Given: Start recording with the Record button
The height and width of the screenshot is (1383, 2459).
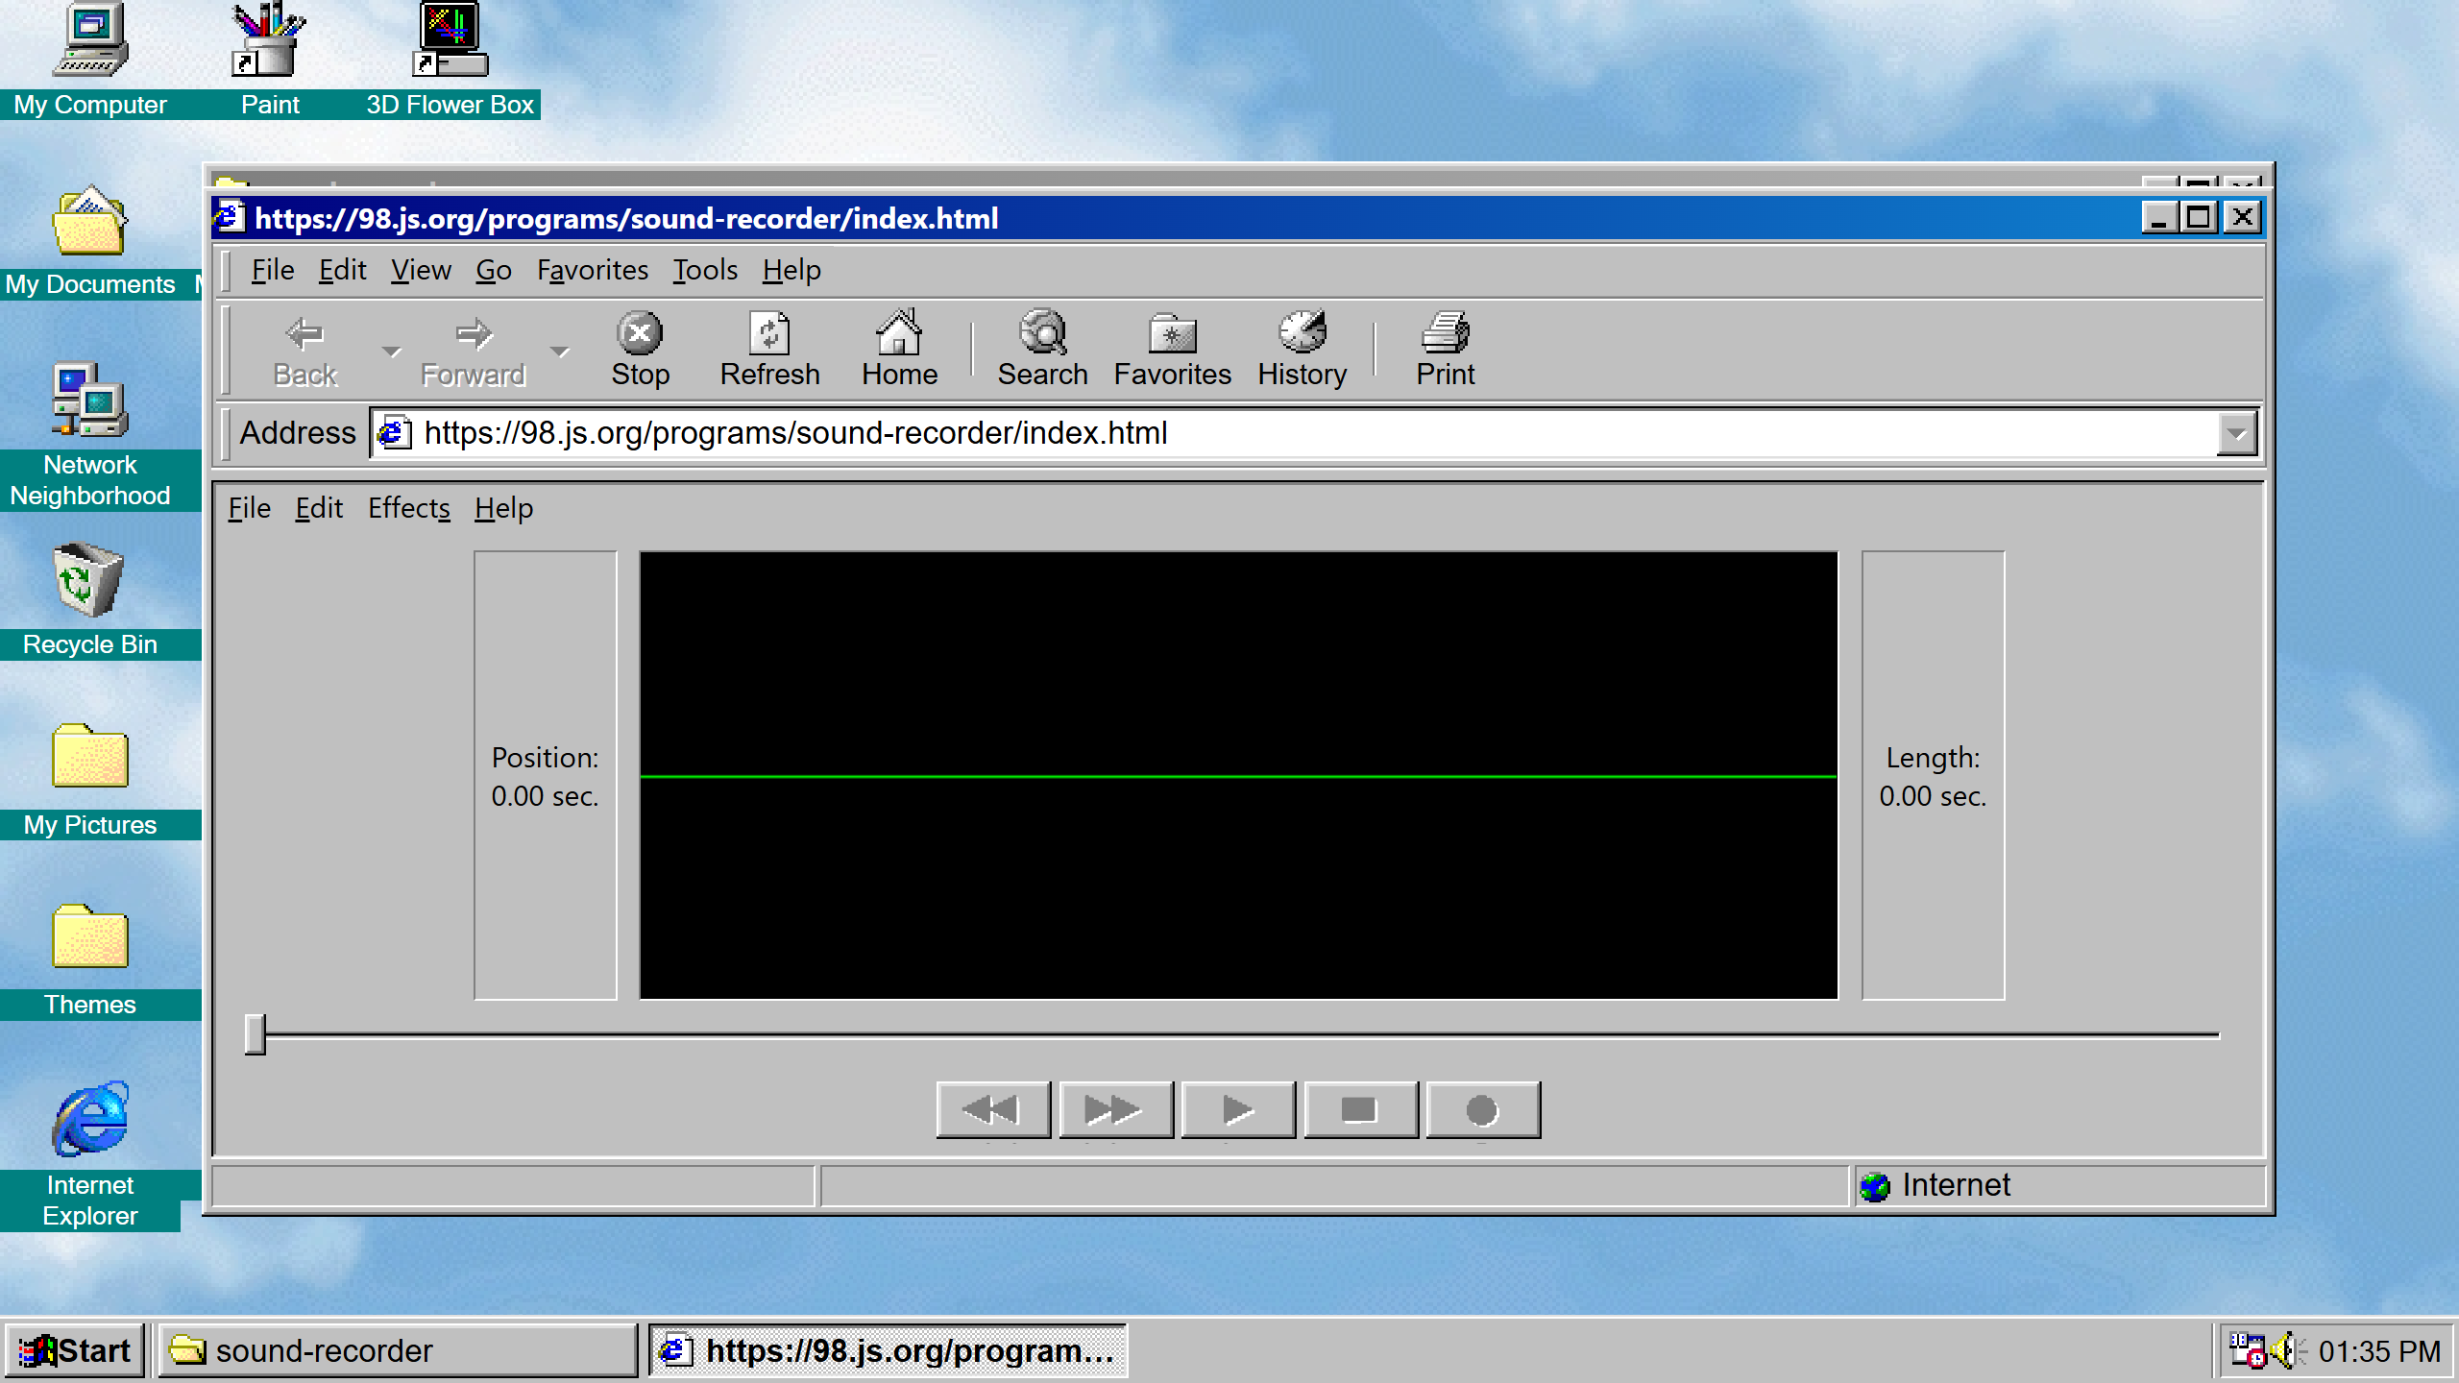Looking at the screenshot, I should (1483, 1109).
